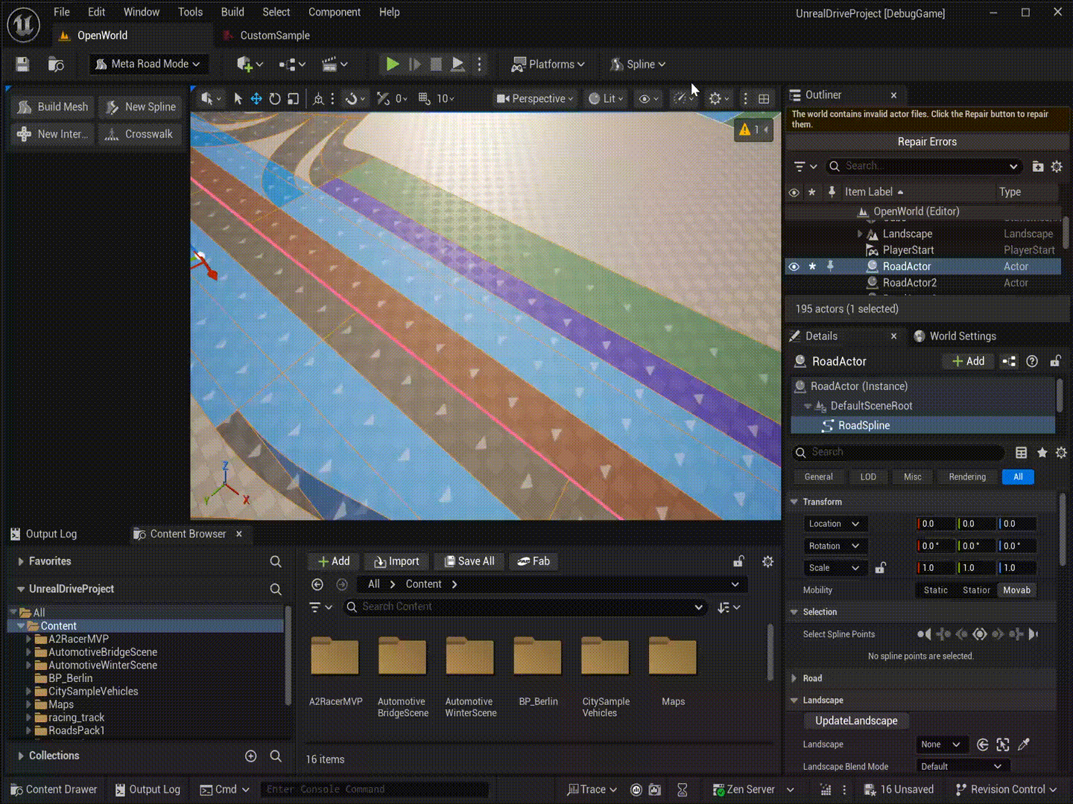Expand the Collections section
The width and height of the screenshot is (1073, 804).
(21, 756)
